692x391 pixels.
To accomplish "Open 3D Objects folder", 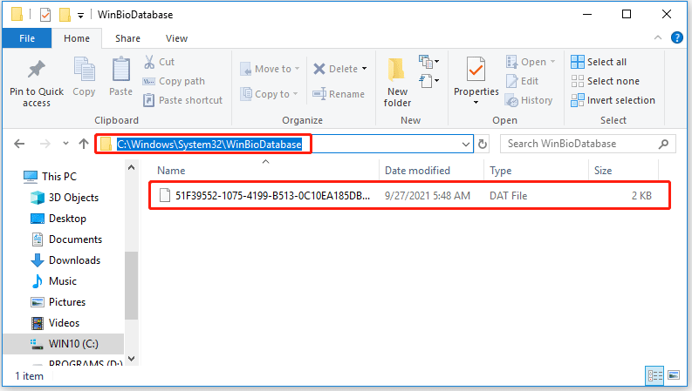I will 65,198.
